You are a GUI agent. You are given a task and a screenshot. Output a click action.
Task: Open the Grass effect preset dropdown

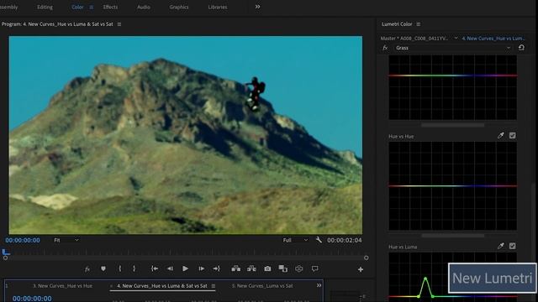point(452,48)
